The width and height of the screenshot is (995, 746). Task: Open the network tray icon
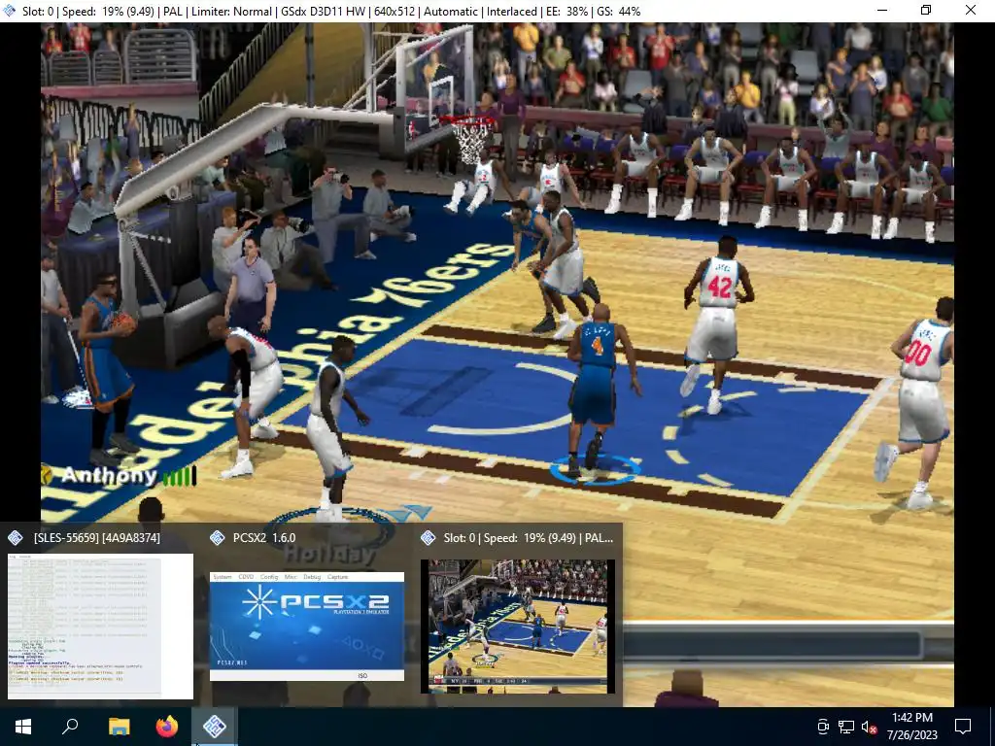click(x=846, y=727)
